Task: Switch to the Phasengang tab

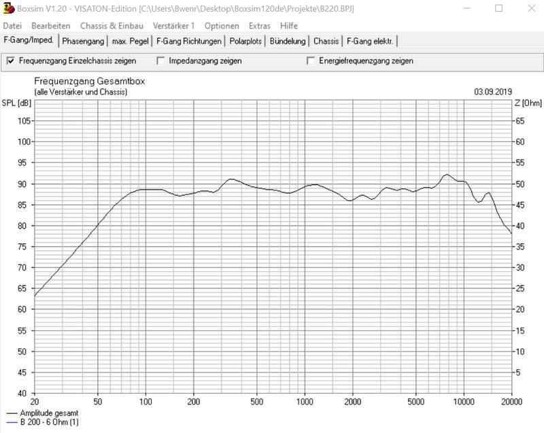Action: [83, 41]
